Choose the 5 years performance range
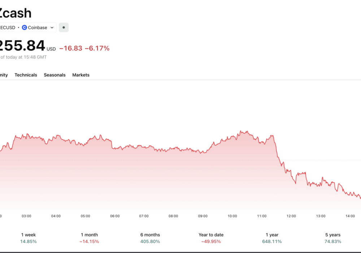 [x=333, y=238]
